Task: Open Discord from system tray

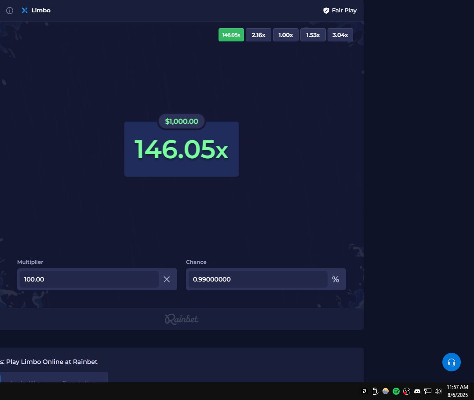Action: click(x=417, y=391)
